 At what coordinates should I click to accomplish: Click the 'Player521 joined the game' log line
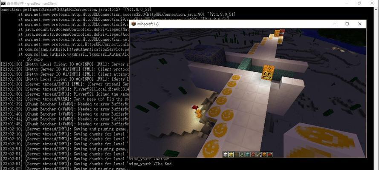coord(65,94)
